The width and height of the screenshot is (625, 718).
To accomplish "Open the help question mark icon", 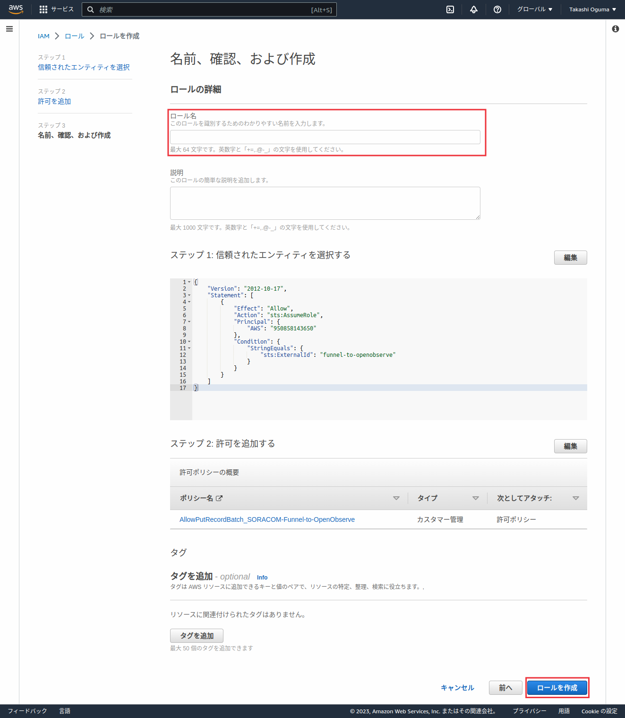I will [497, 9].
